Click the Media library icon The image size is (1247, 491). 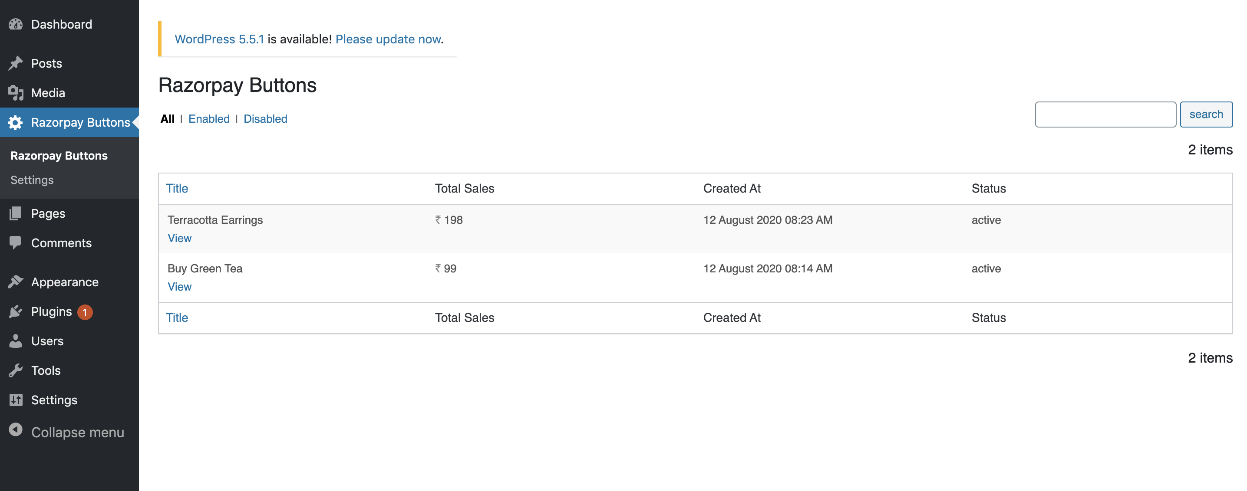[x=16, y=93]
